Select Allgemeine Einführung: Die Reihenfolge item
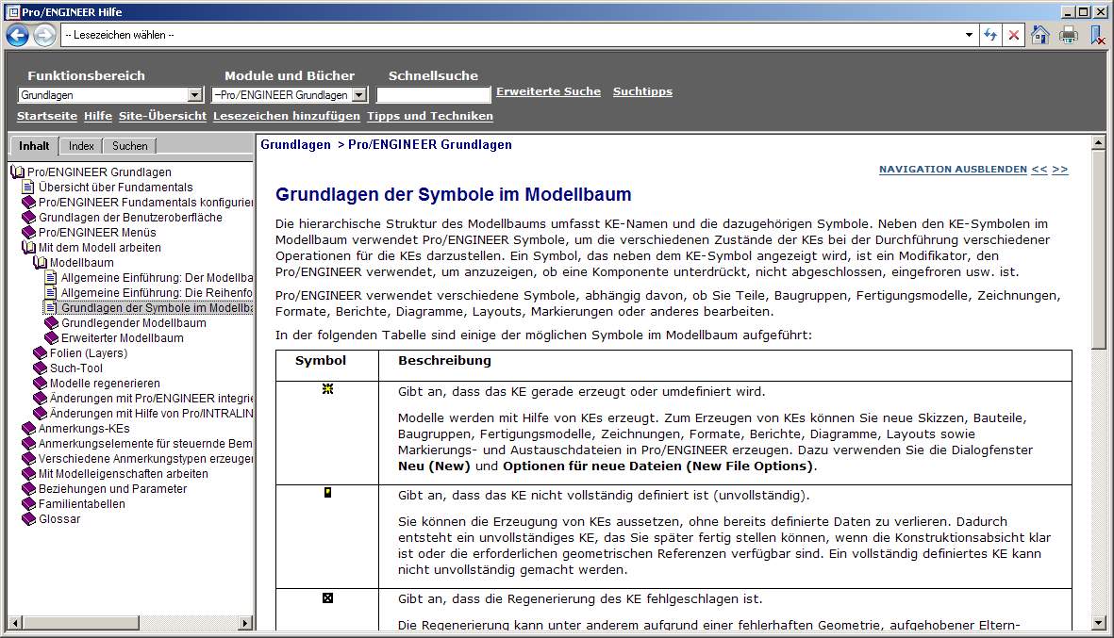This screenshot has width=1114, height=638. (157, 292)
